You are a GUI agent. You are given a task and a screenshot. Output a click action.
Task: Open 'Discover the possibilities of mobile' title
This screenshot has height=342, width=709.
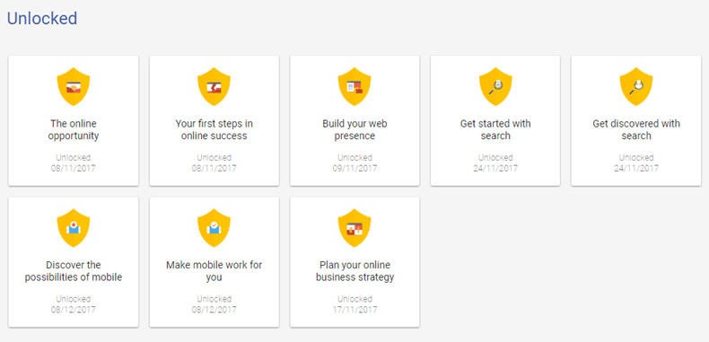coord(74,271)
